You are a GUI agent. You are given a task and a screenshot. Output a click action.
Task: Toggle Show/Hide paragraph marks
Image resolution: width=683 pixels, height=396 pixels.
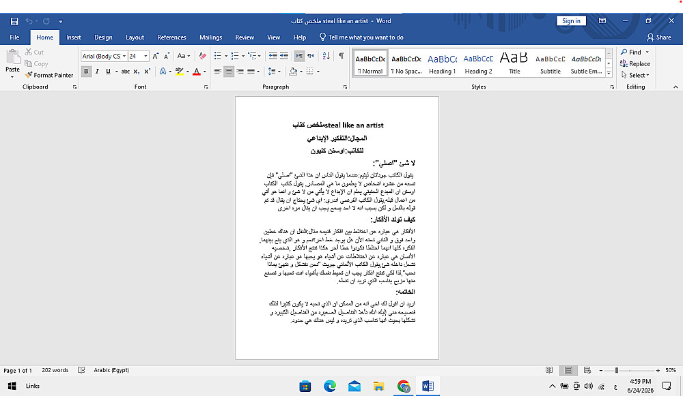(341, 56)
